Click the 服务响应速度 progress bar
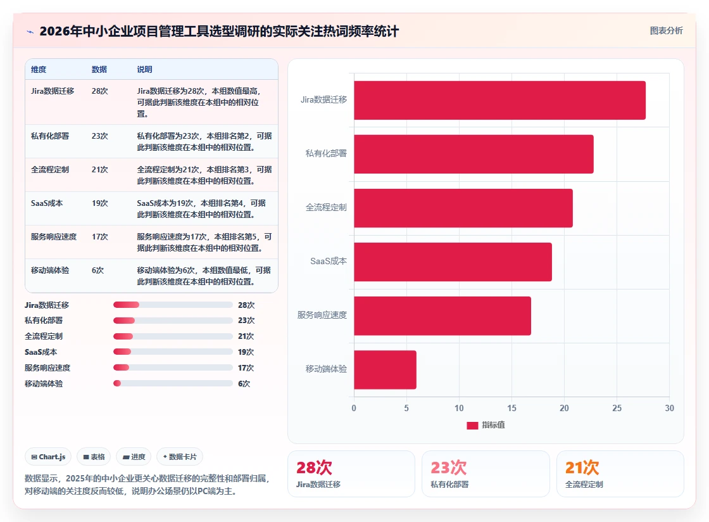The image size is (709, 522). pyautogui.click(x=173, y=368)
